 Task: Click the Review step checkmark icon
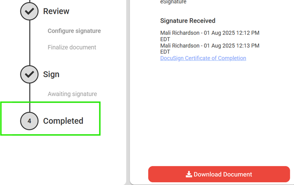(x=29, y=12)
